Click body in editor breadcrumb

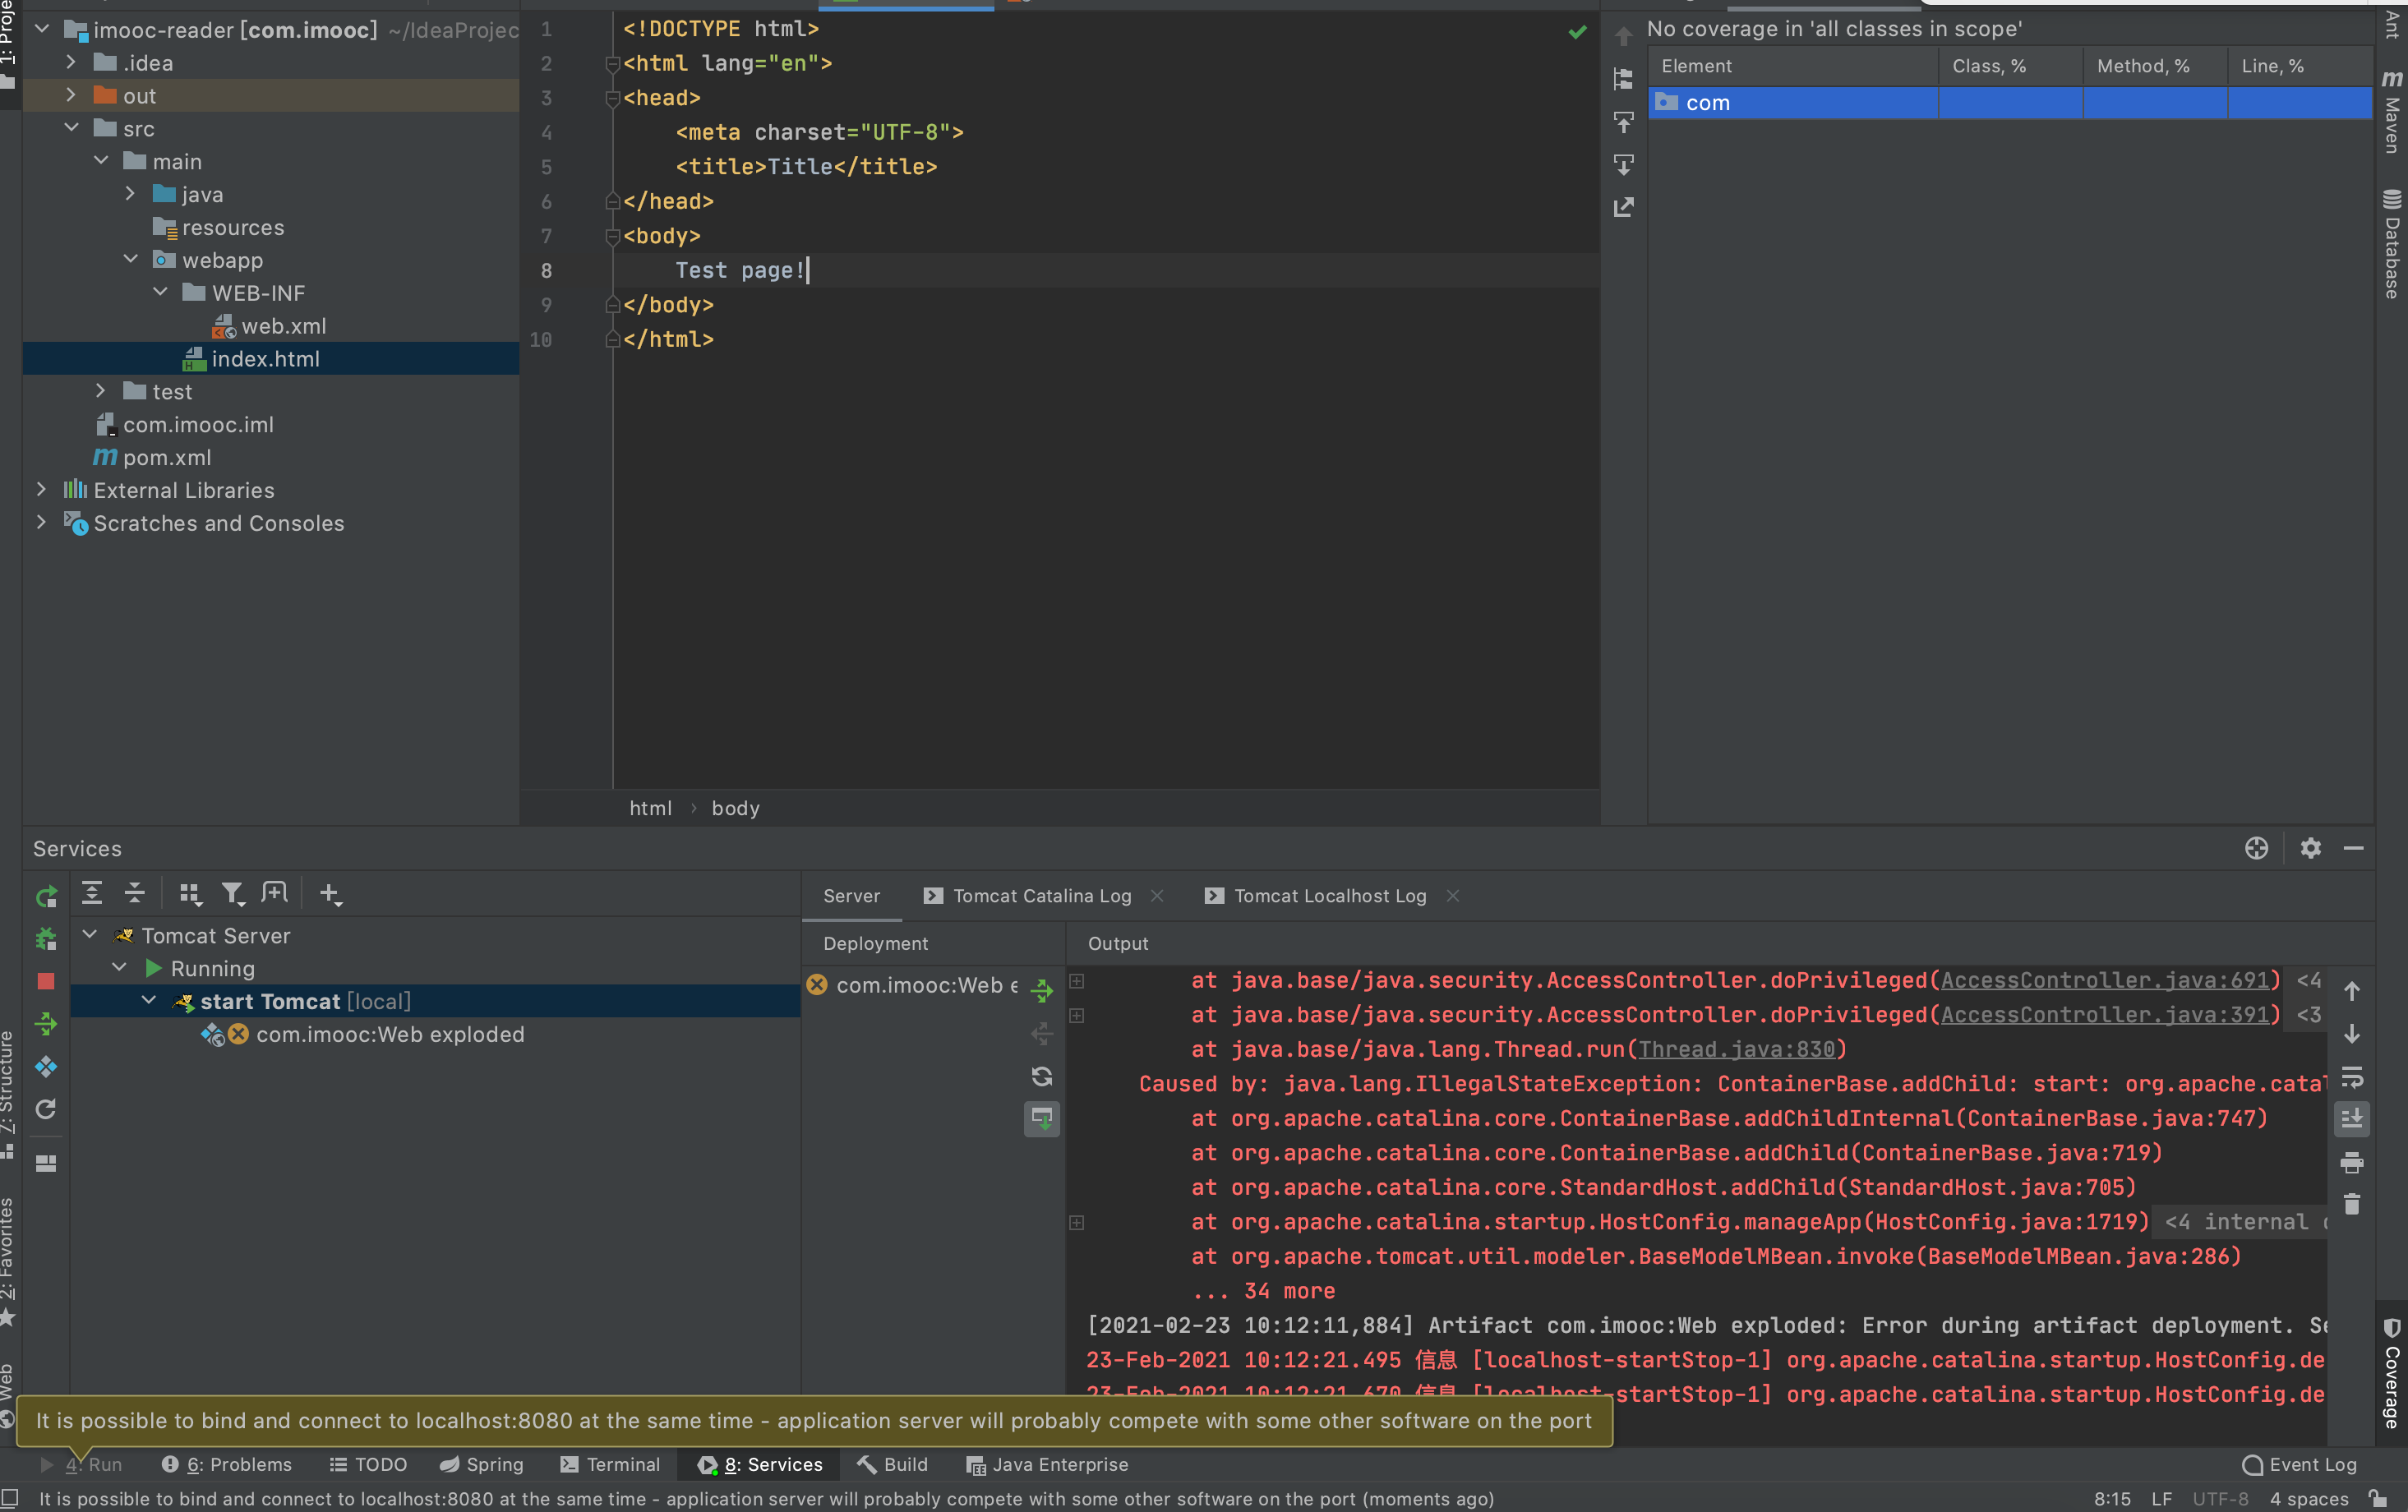(735, 808)
